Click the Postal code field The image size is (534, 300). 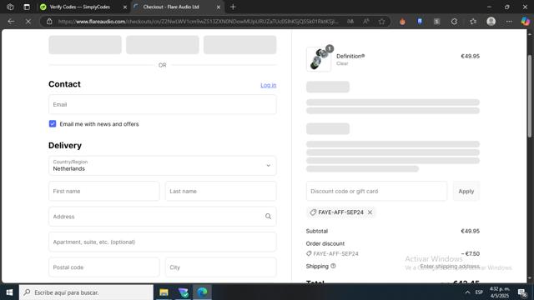(x=103, y=267)
